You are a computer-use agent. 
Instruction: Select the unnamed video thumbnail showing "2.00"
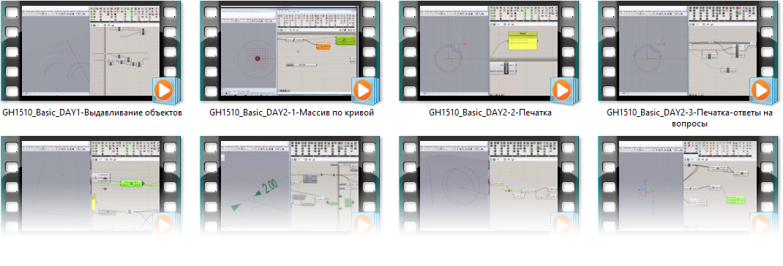coord(290,185)
